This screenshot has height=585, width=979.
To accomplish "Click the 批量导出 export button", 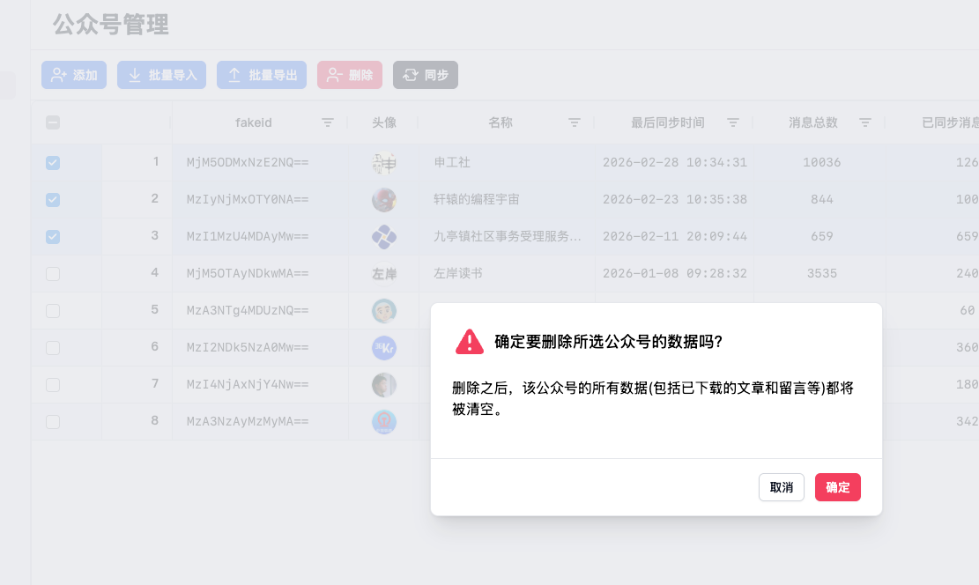I will point(262,75).
